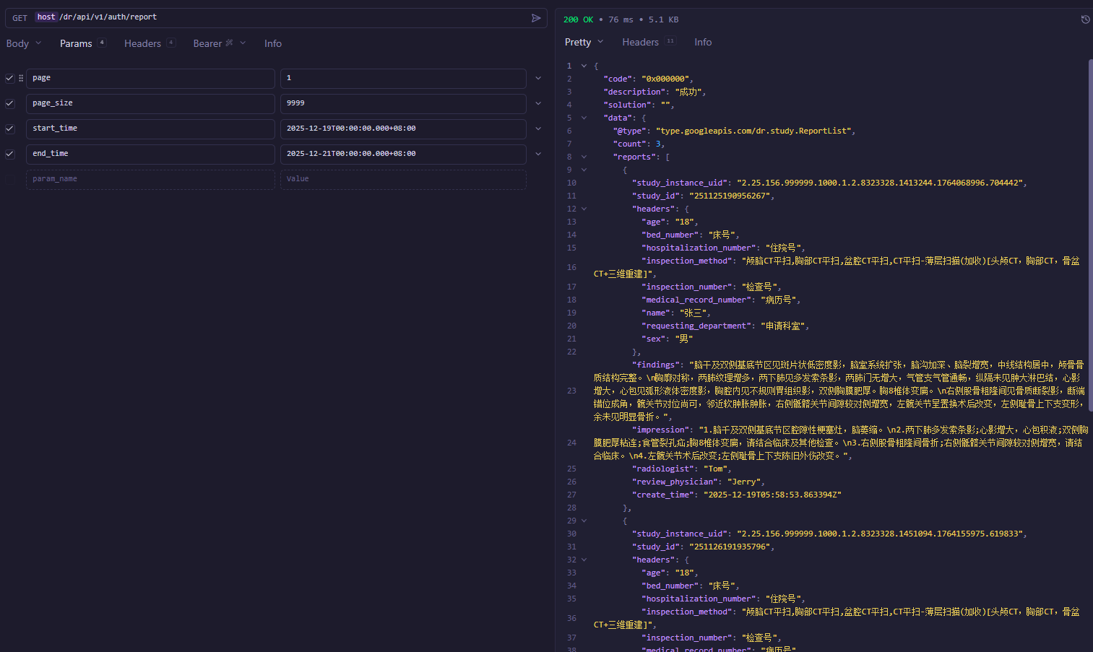Open options chevron for start_time row
This screenshot has height=652, width=1093.
tap(538, 129)
